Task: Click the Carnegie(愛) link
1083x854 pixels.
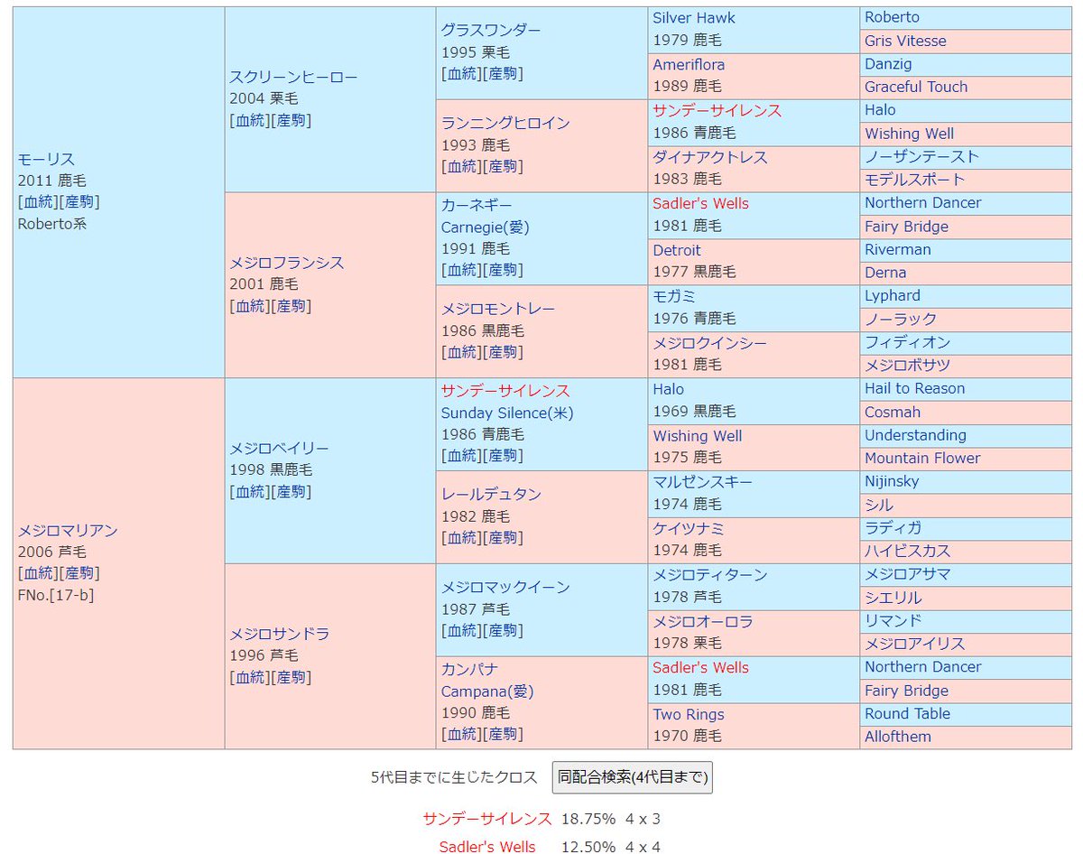Action: point(487,227)
